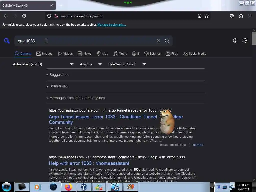Open the SearXNG about info icon
This screenshot has height=192, width=256.
click(235, 41)
